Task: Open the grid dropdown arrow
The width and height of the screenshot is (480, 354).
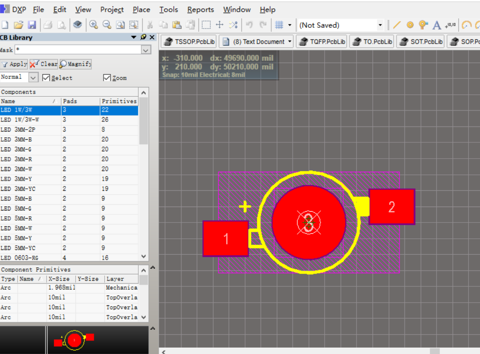Action: [x=290, y=25]
